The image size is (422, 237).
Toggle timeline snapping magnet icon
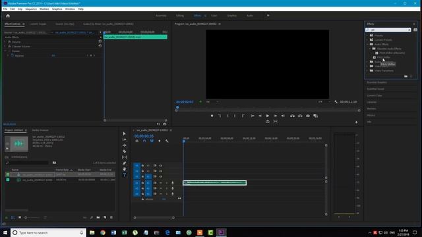point(144,141)
